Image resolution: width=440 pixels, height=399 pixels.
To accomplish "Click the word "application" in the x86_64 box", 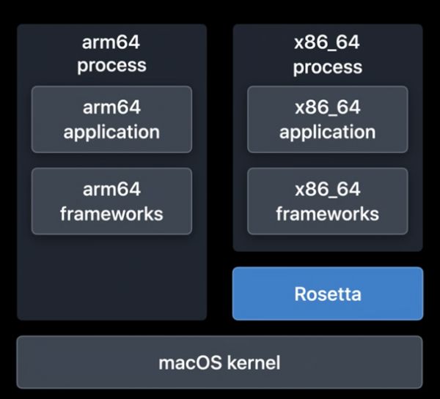I will pyautogui.click(x=327, y=133).
